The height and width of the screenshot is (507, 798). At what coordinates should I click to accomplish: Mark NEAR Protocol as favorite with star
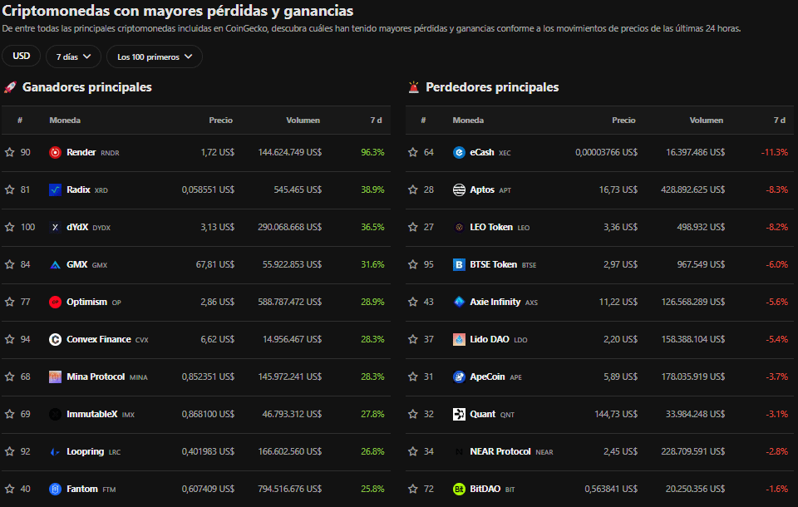click(413, 451)
